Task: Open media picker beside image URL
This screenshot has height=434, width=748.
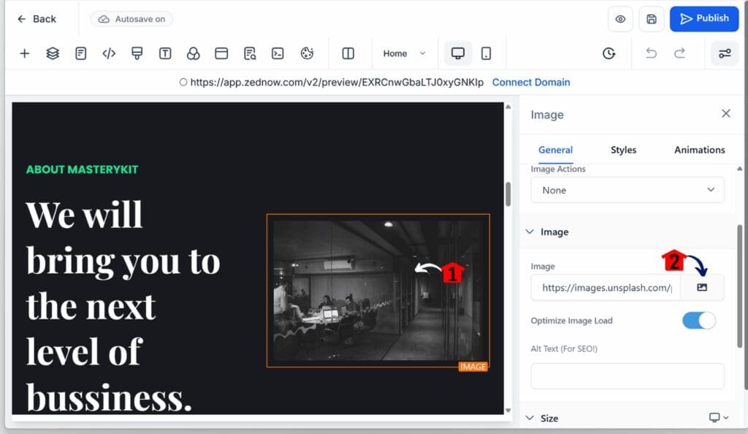Action: pos(702,288)
